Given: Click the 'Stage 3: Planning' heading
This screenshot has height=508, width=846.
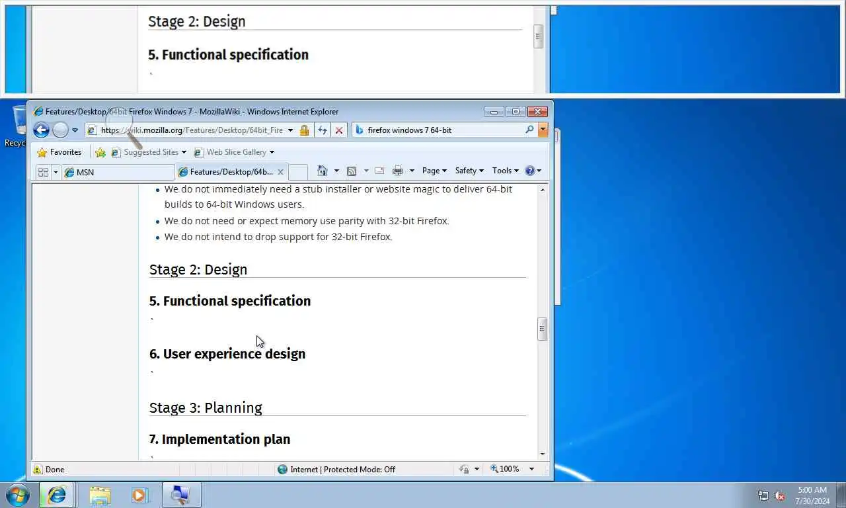Looking at the screenshot, I should pyautogui.click(x=206, y=407).
